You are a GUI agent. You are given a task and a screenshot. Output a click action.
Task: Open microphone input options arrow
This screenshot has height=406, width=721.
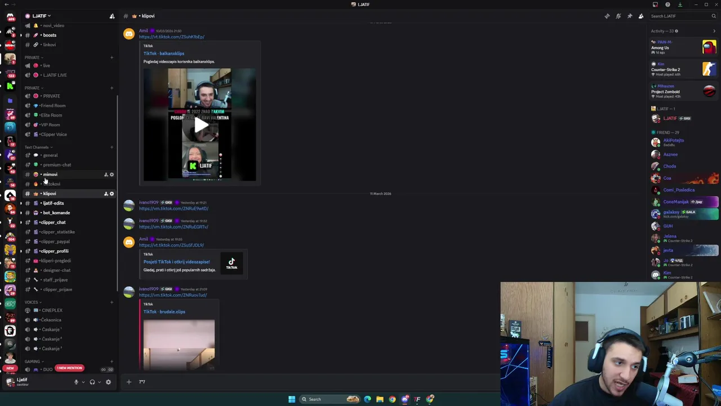[x=83, y=382]
